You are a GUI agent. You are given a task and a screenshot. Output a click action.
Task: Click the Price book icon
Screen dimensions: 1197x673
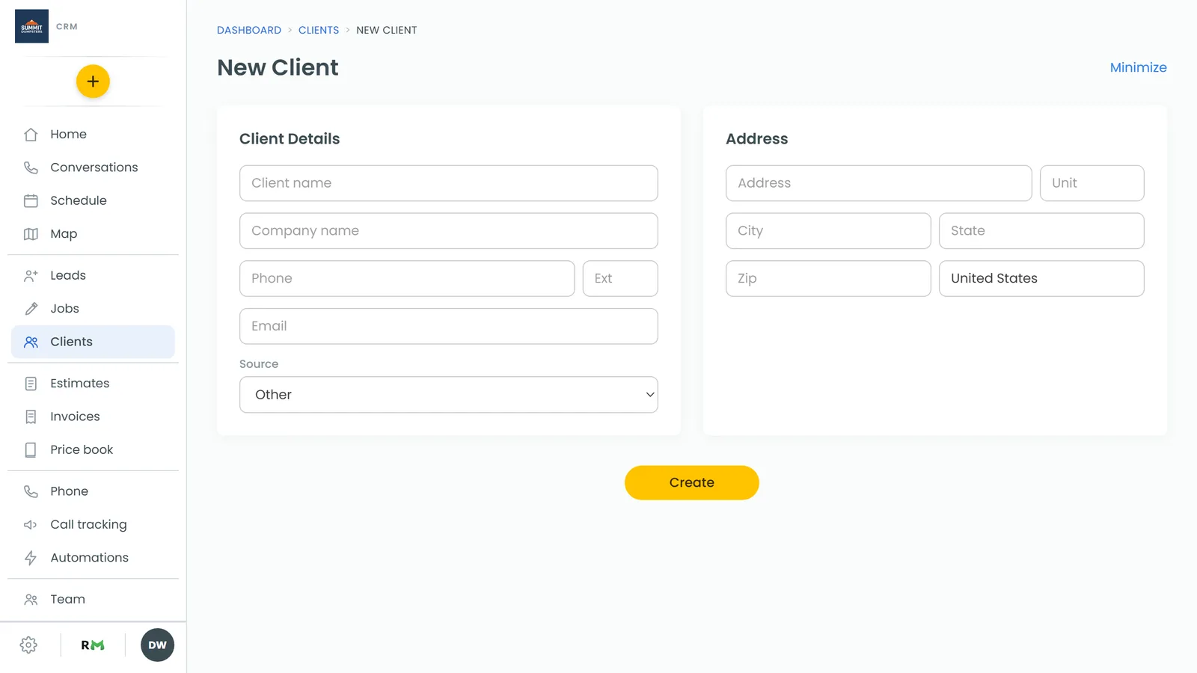point(31,449)
